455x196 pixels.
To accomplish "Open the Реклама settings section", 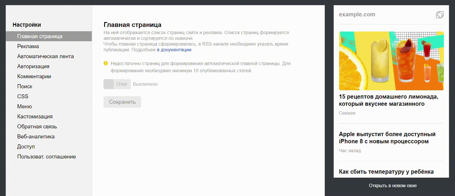I will coord(28,46).
